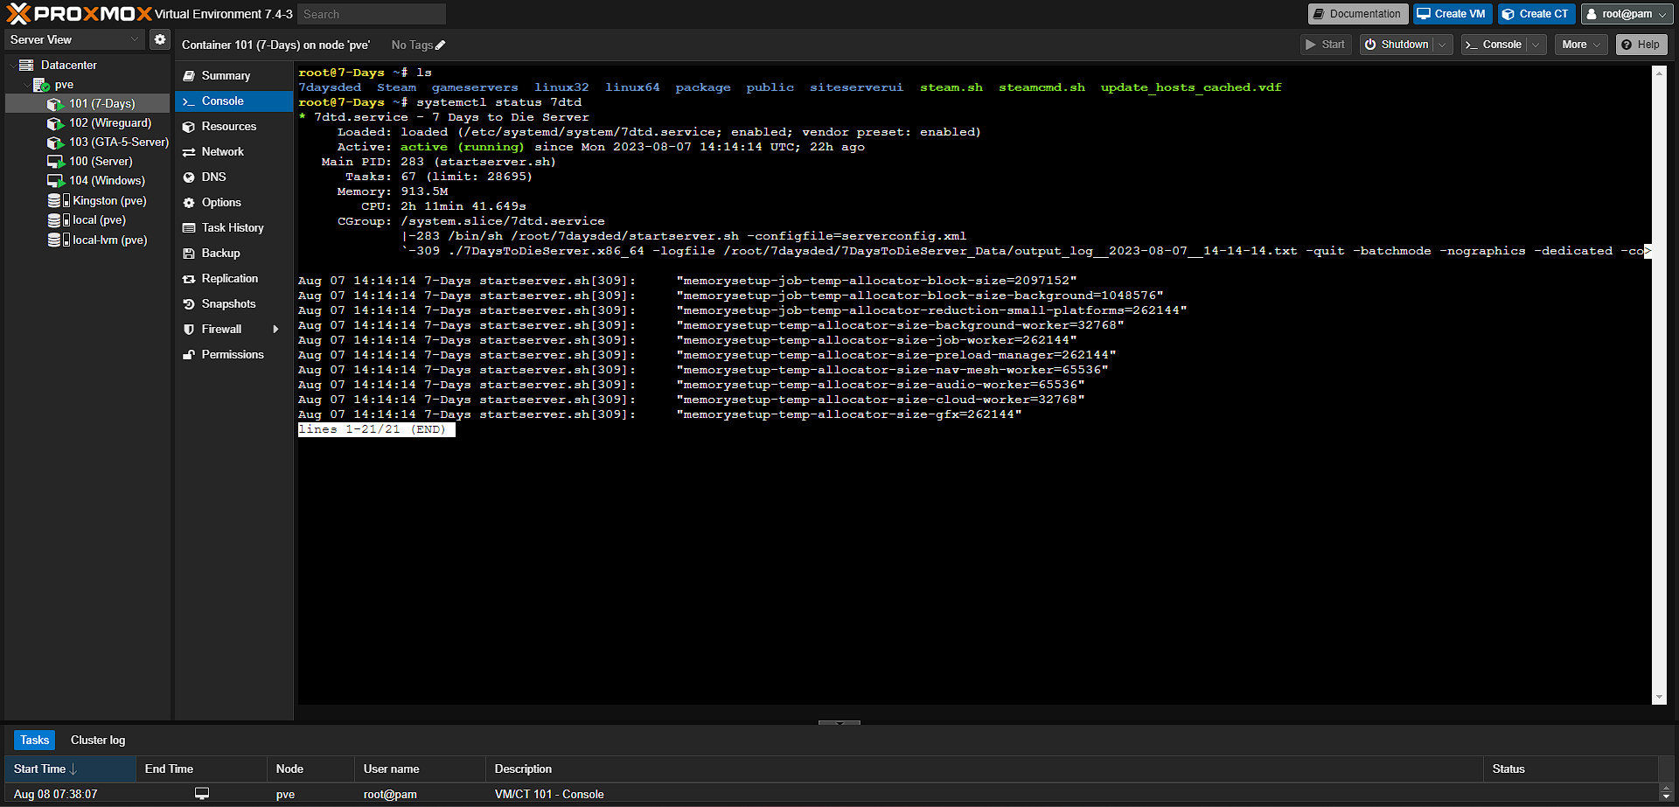Click the Datacenter server icon
The height and width of the screenshot is (807, 1679).
point(26,65)
